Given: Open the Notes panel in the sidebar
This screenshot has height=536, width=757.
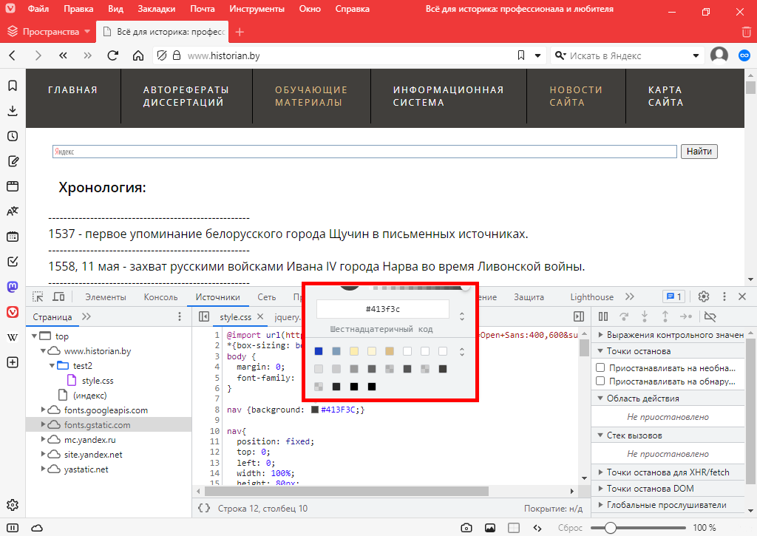Looking at the screenshot, I should [x=13, y=161].
